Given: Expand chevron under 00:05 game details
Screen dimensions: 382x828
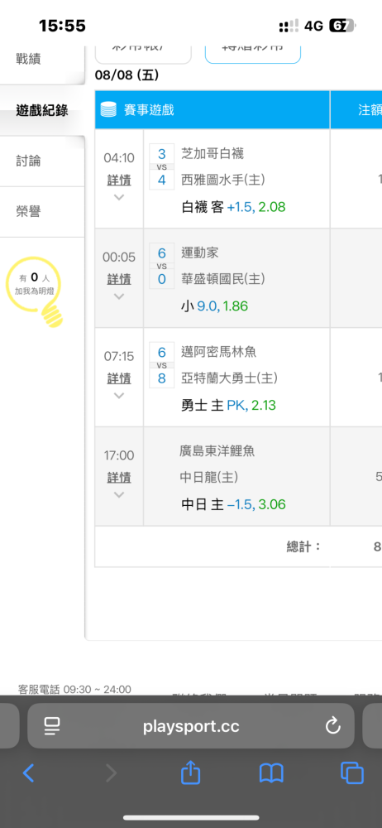Looking at the screenshot, I should [x=119, y=296].
